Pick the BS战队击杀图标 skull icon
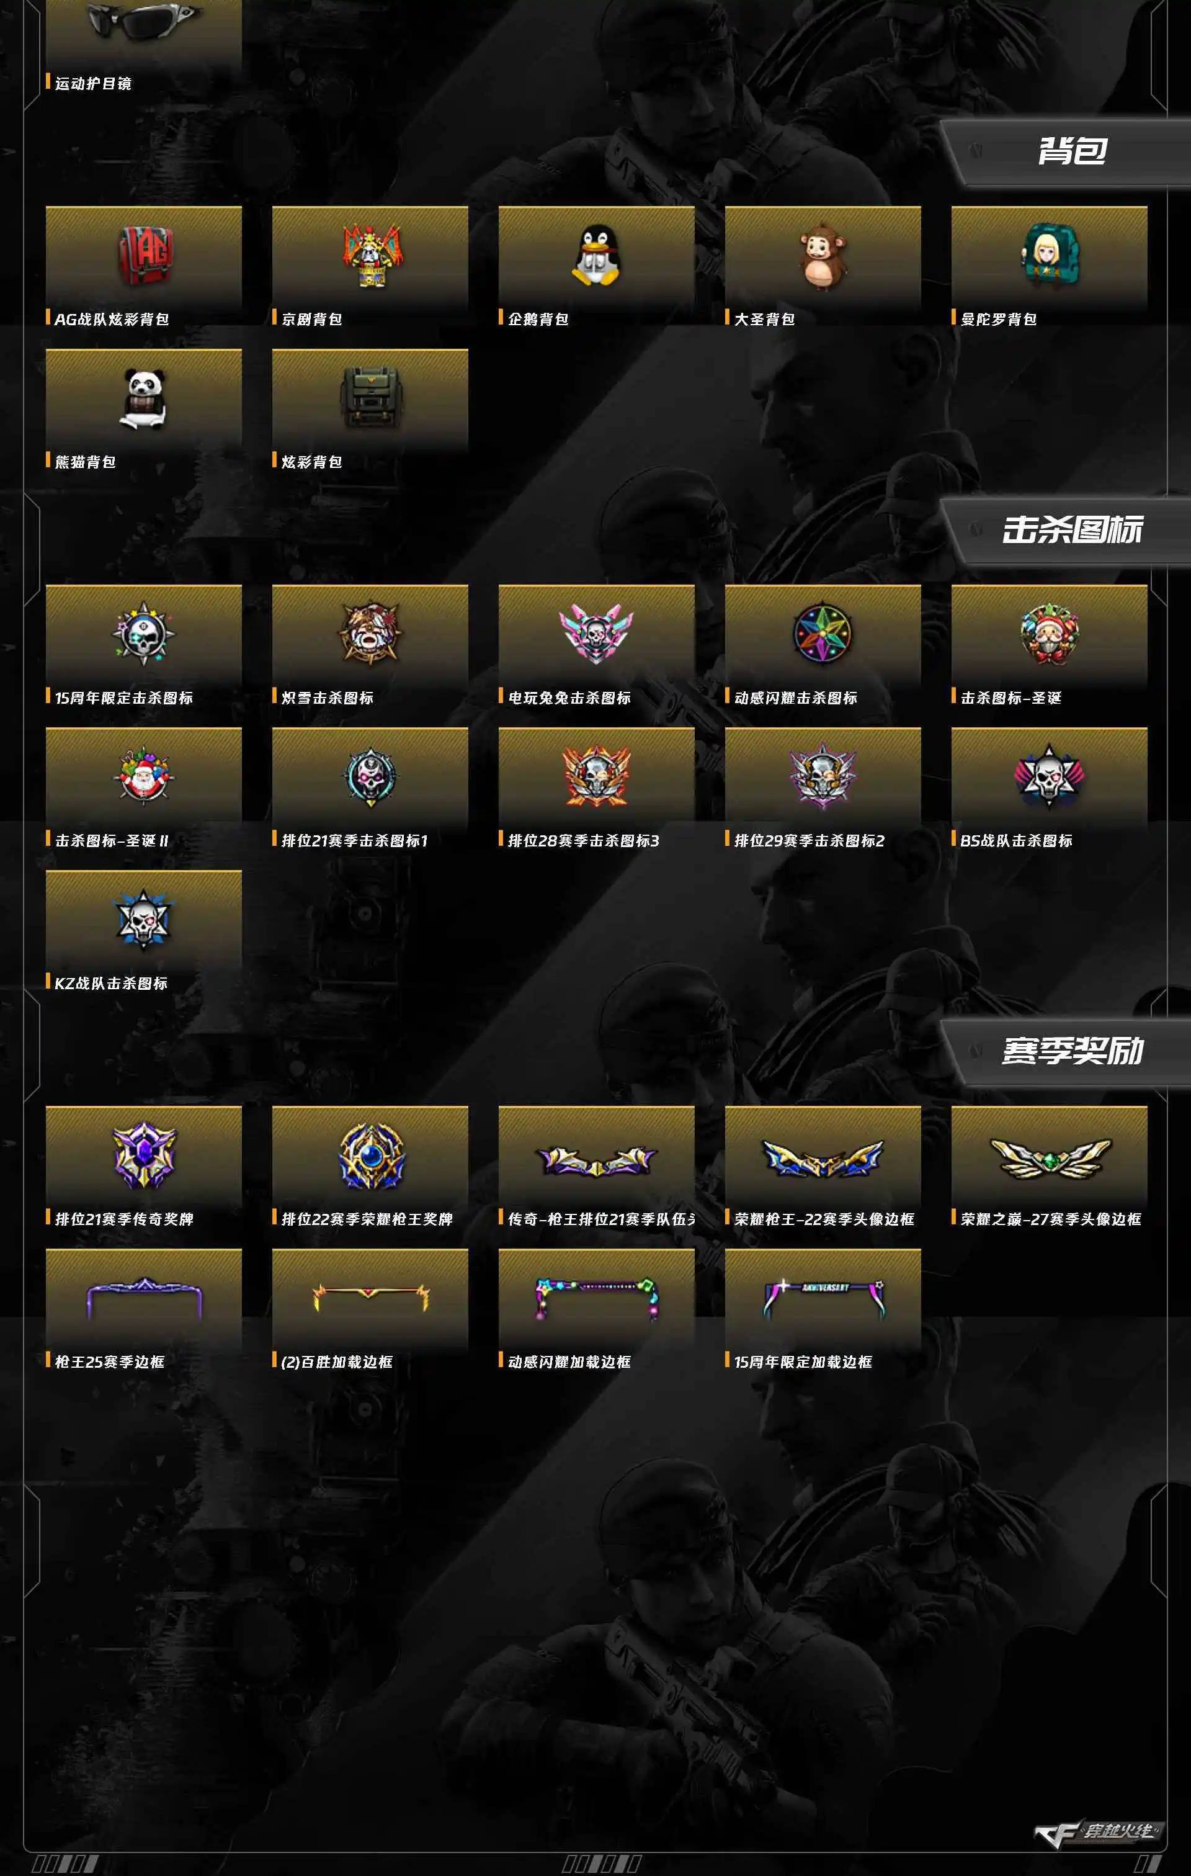The width and height of the screenshot is (1191, 1876). pyautogui.click(x=1049, y=776)
